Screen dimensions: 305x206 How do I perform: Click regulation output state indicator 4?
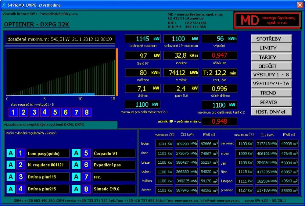[45, 112]
